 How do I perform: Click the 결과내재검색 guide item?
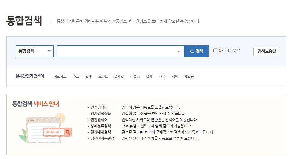click(x=101, y=132)
